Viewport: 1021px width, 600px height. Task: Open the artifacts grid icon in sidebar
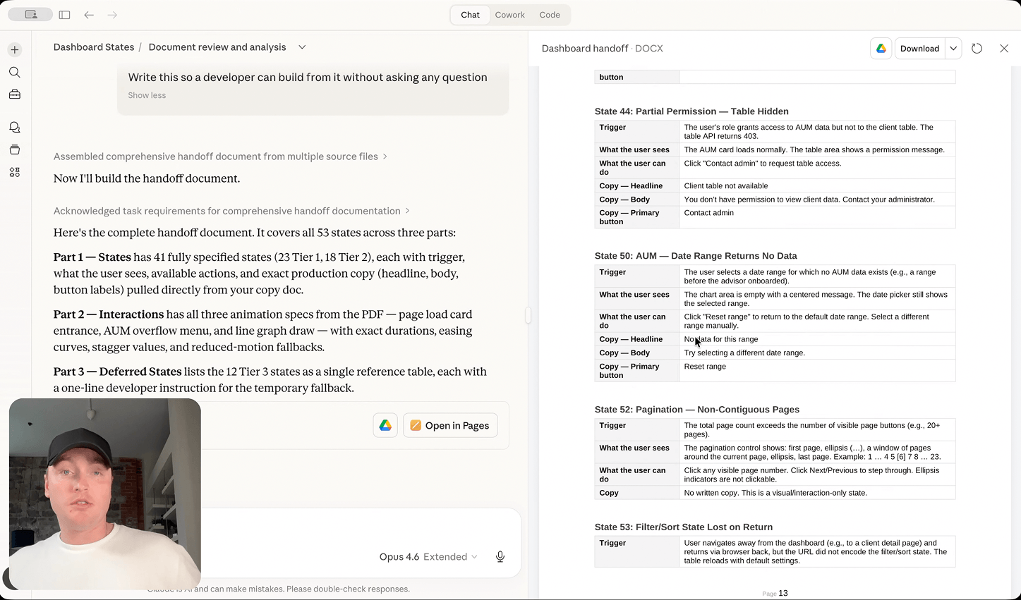pos(15,172)
